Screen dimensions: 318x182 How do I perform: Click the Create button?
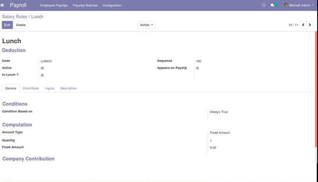click(x=21, y=25)
